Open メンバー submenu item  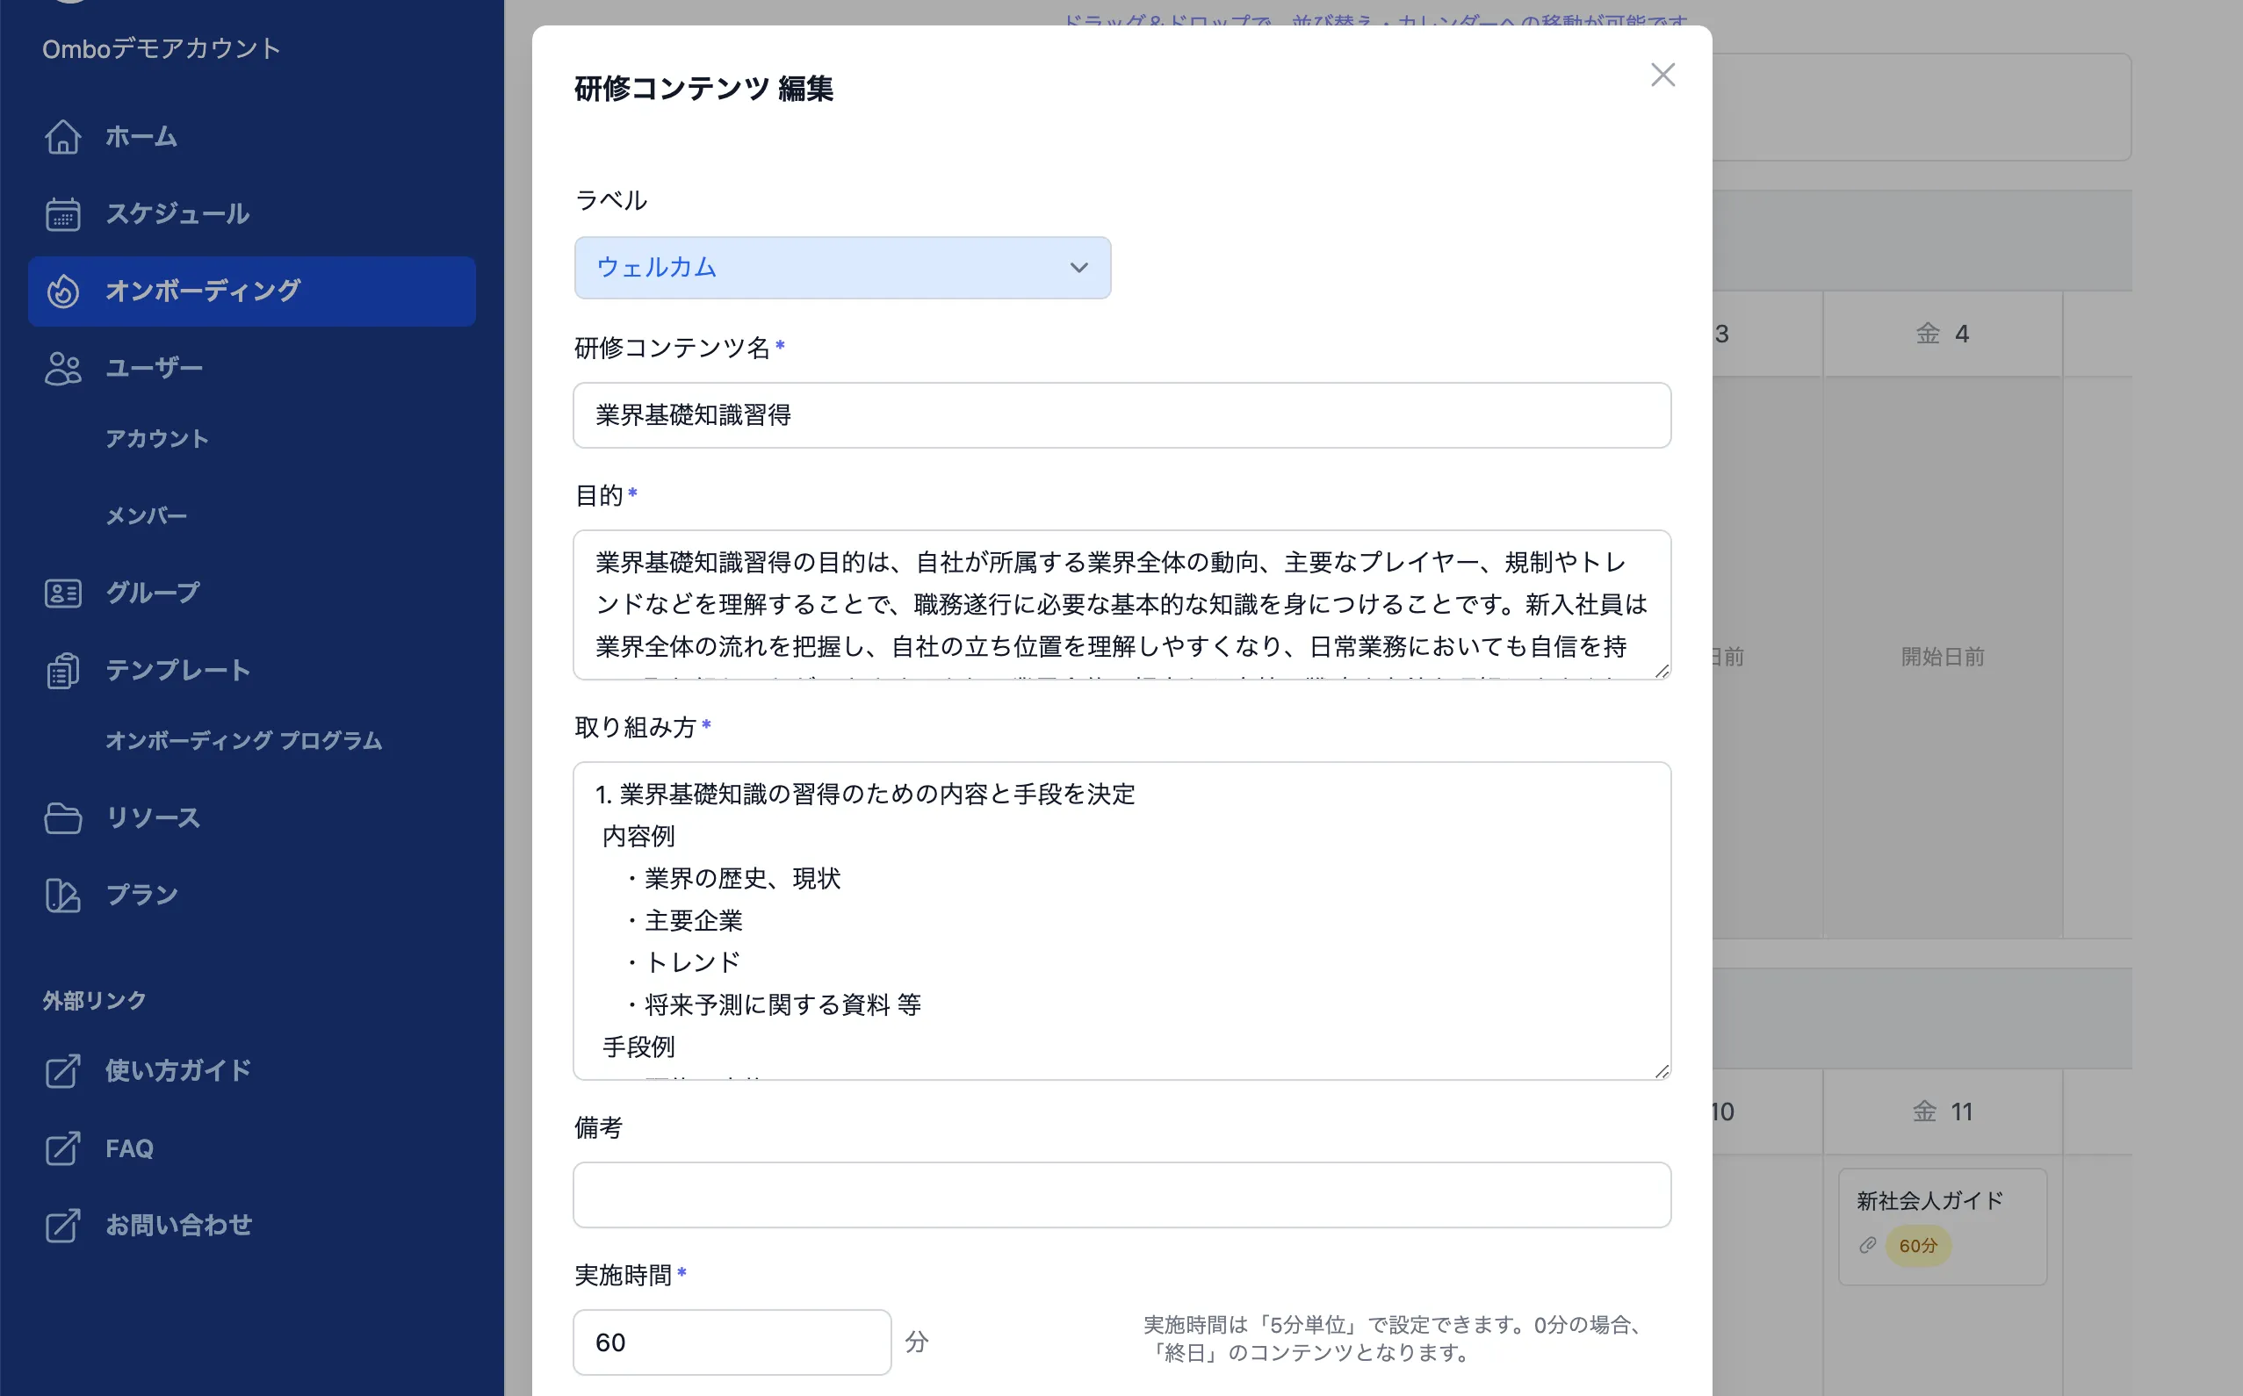point(146,516)
